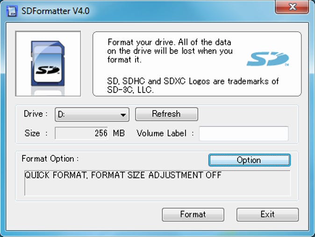Click the QUICK FORMAT option text box
The image size is (315, 237).
pos(157,183)
